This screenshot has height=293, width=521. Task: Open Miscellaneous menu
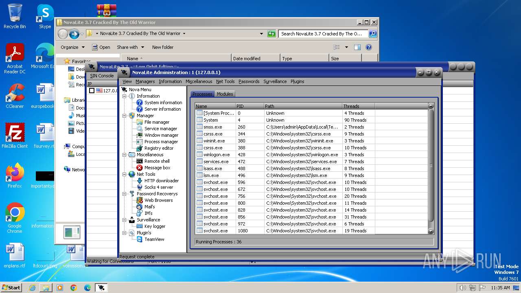(199, 81)
